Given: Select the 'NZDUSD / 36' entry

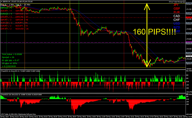Looking at the screenshot, I should point(22,29).
